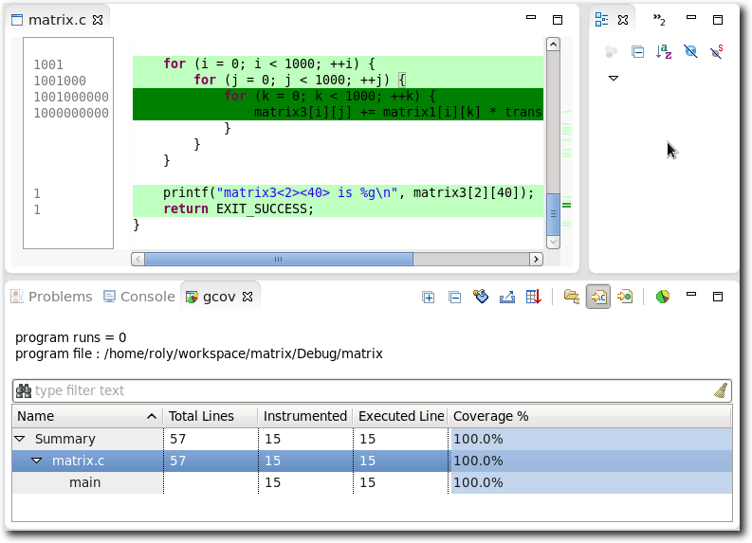Toggle sort coverage by file
This screenshot has width=752, height=543.
(x=598, y=298)
